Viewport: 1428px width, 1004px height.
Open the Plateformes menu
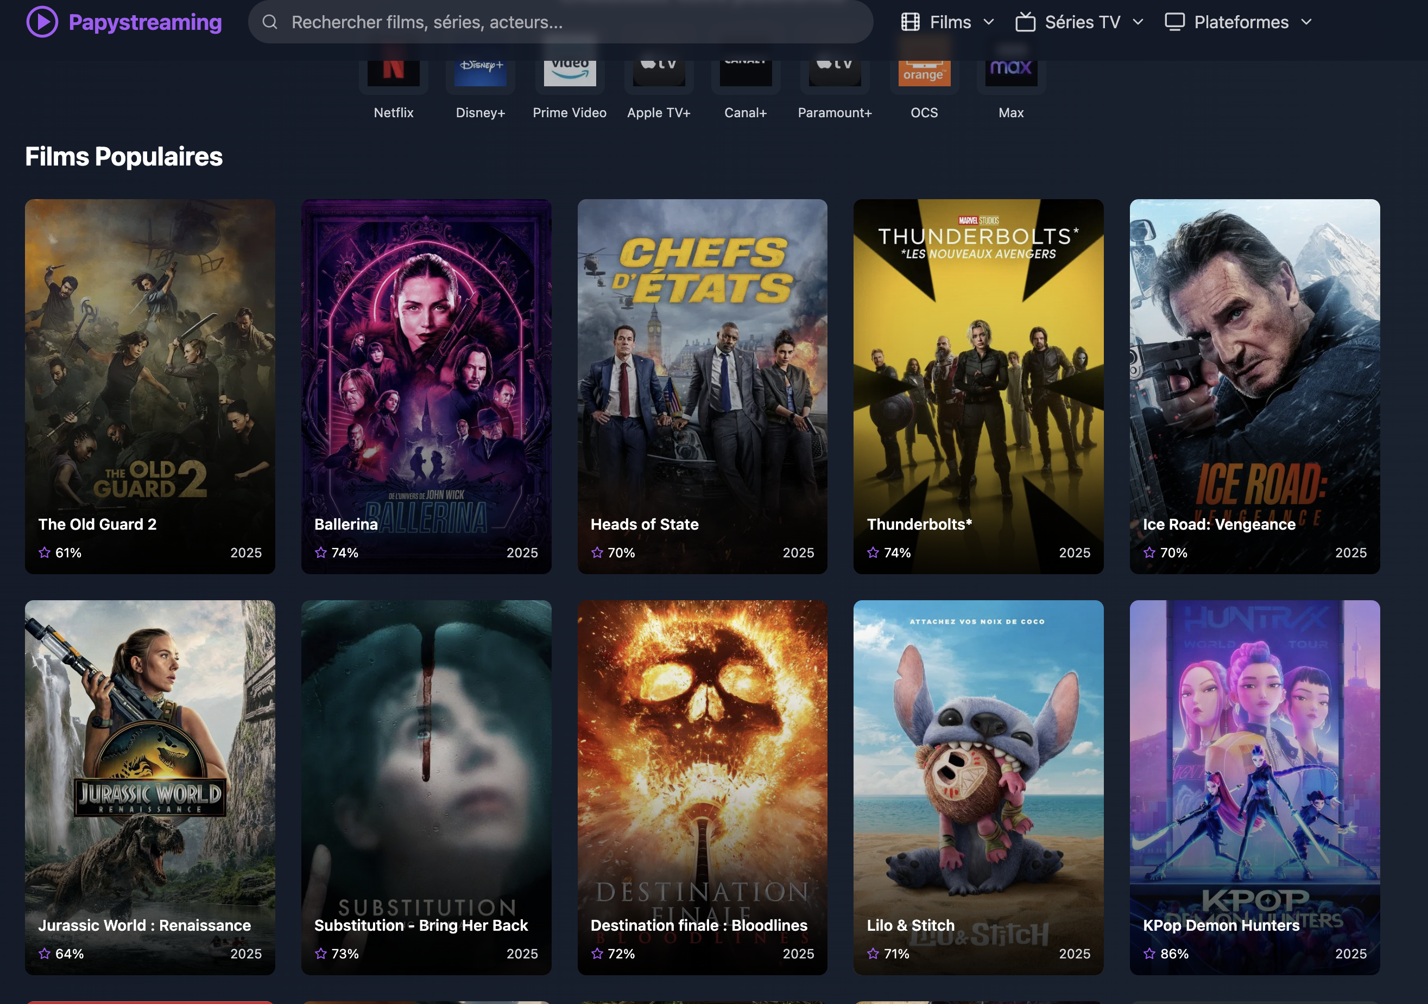(1239, 22)
